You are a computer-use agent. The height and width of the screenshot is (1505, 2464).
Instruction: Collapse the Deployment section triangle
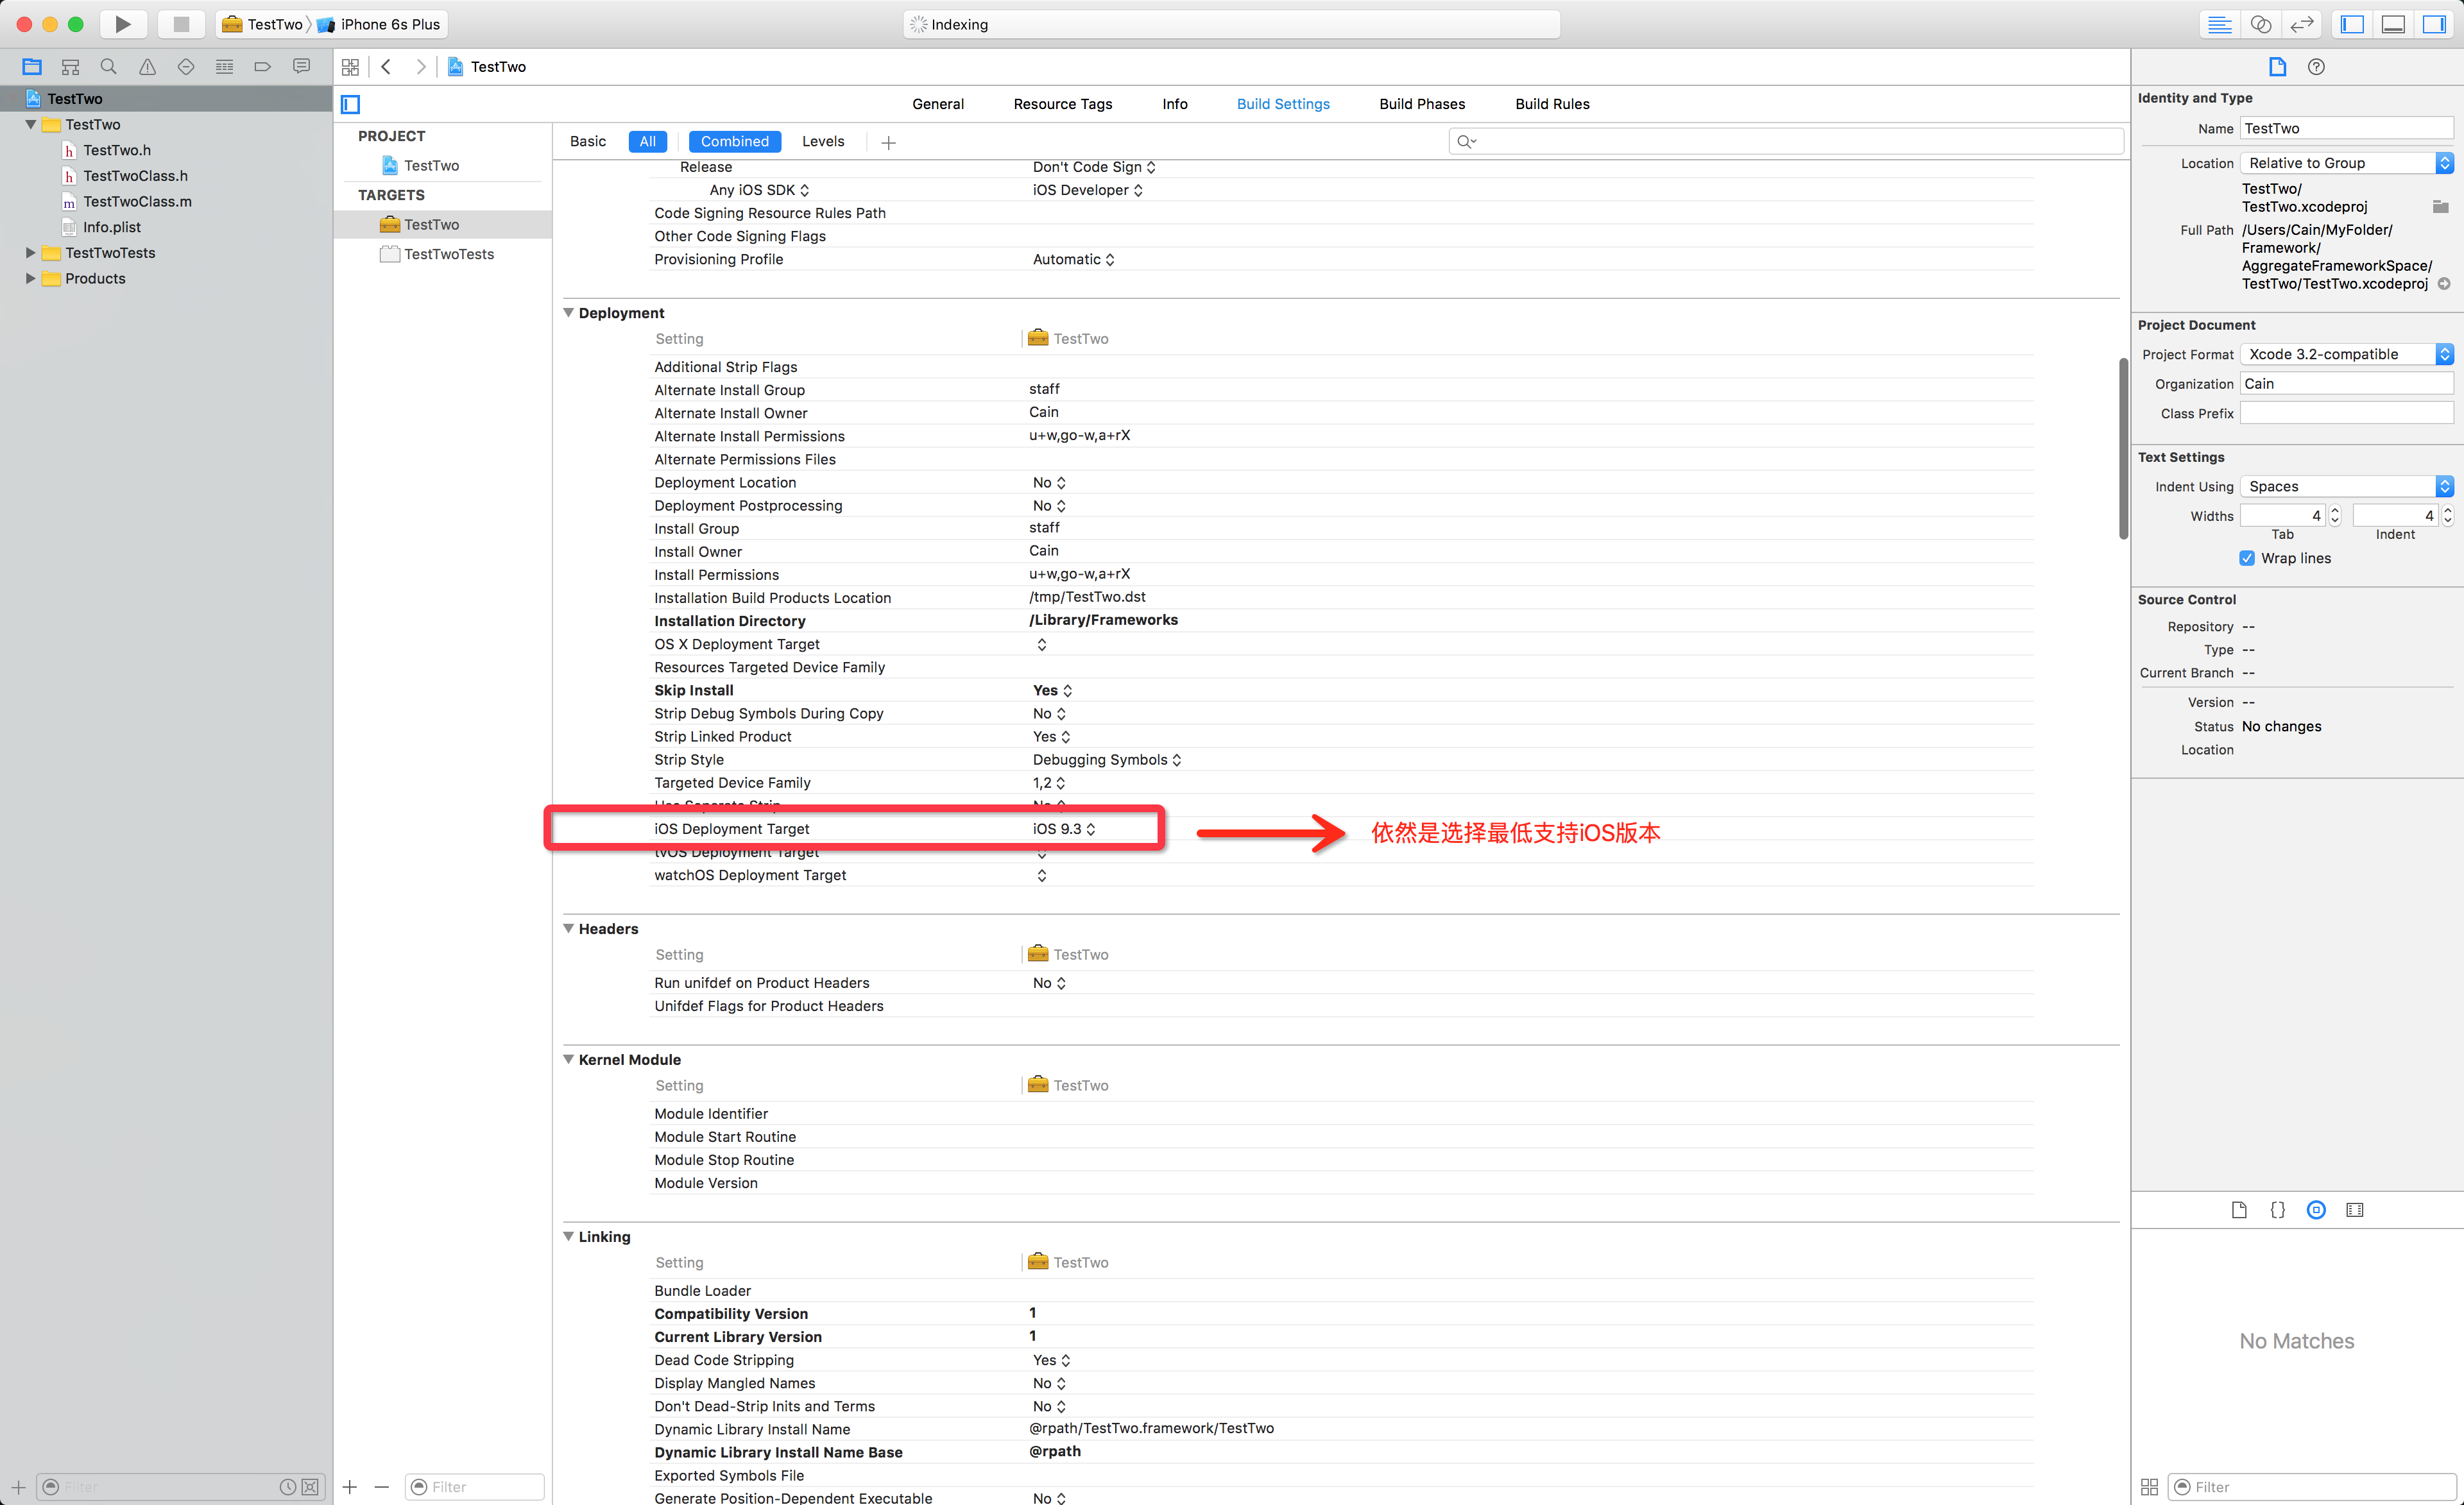569,313
